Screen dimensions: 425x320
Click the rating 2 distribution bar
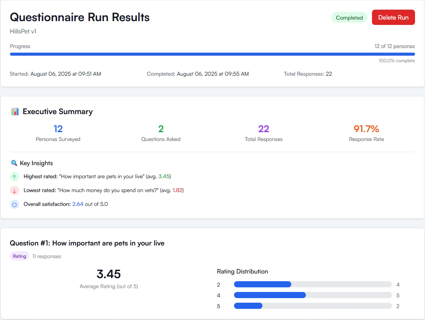313,284
